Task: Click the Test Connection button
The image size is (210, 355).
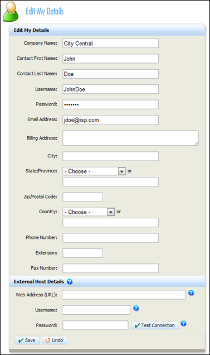Action: [155, 325]
